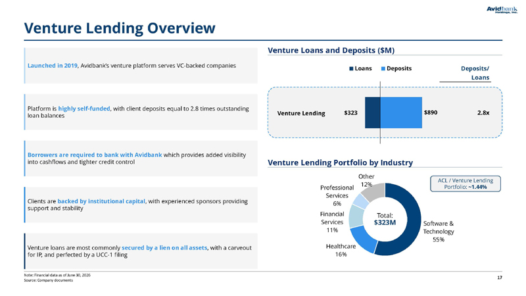Screen dimensions: 526x296
Task: Click the light blue deposits bar
Action: (401, 112)
